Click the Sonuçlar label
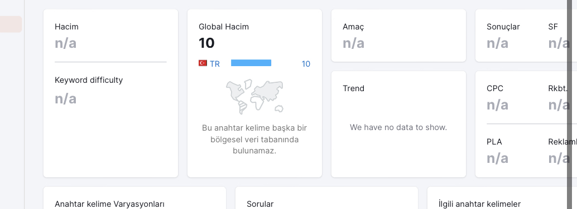 click(503, 27)
